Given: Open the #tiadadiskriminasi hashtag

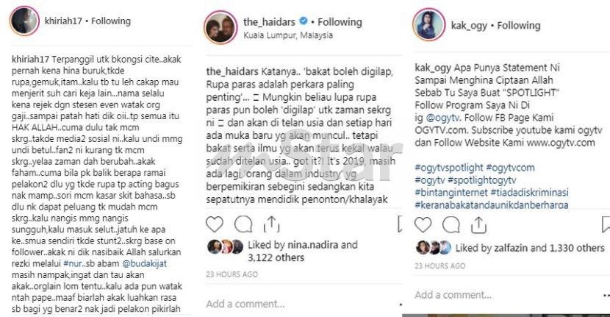Looking at the screenshot, I should tap(529, 193).
